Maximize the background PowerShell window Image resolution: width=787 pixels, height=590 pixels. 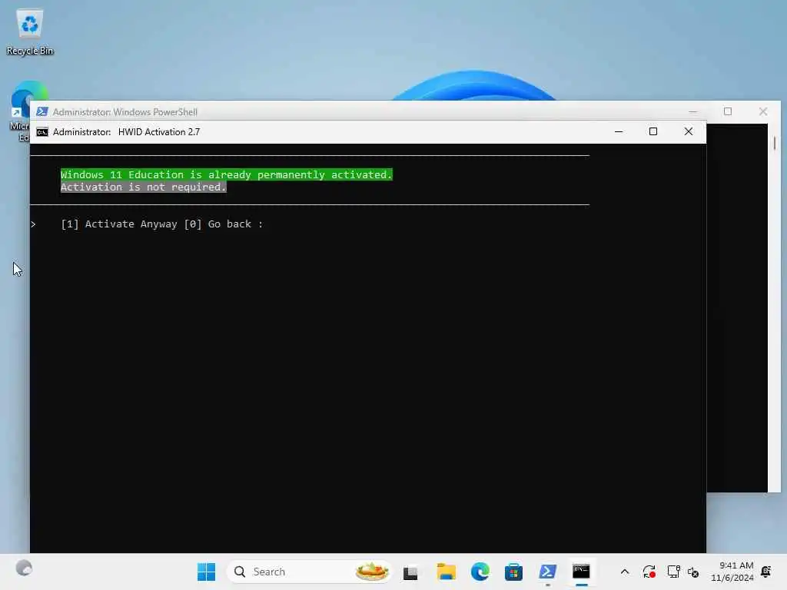coord(728,111)
